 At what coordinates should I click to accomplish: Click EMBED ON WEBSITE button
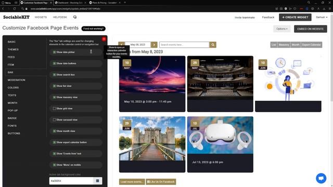311,29
